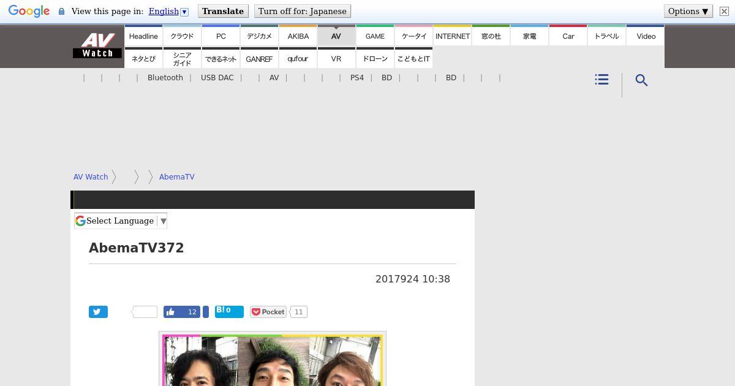The image size is (735, 386).
Task: Open the qufour tab
Action: coord(298,59)
